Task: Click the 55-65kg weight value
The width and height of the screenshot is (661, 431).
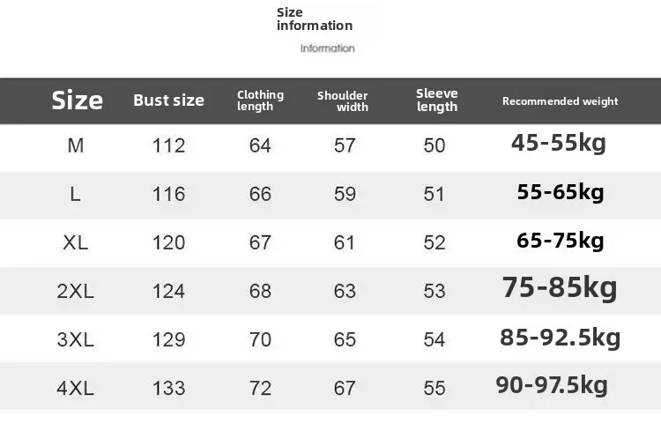Action: (x=561, y=192)
